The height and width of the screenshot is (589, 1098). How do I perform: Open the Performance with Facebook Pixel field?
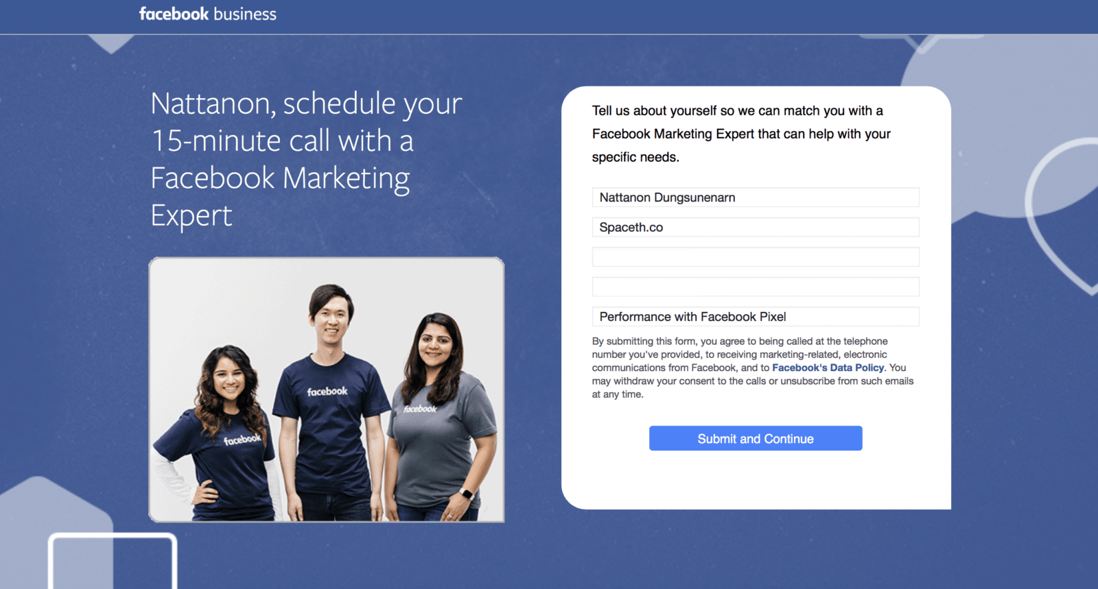coord(755,317)
